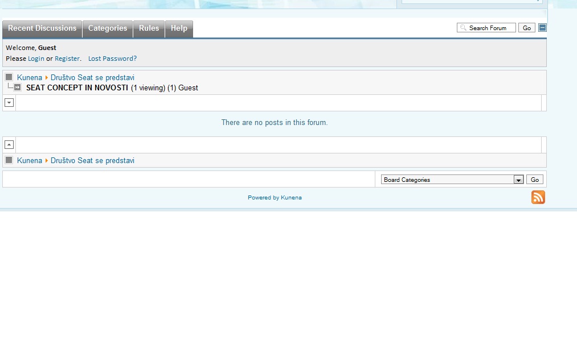Click the down-arrow button above the posts message
The image size is (577, 358).
tap(9, 103)
